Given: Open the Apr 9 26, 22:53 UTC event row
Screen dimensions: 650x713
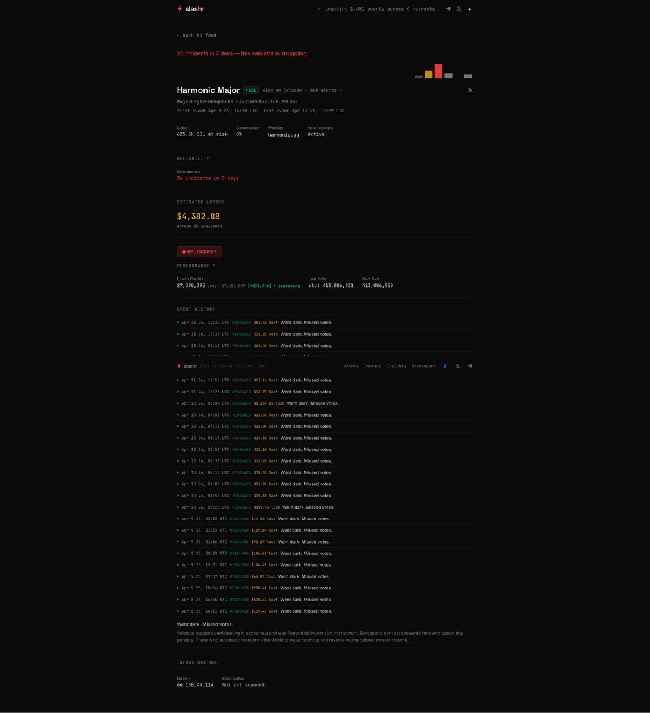Looking at the screenshot, I should [x=325, y=530].
